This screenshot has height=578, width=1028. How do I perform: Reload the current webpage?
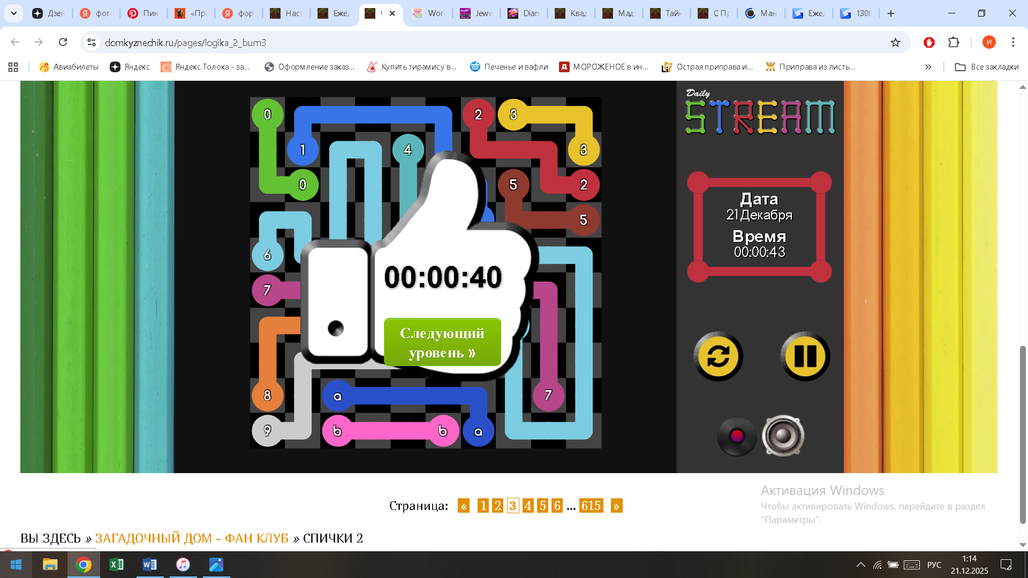(63, 42)
